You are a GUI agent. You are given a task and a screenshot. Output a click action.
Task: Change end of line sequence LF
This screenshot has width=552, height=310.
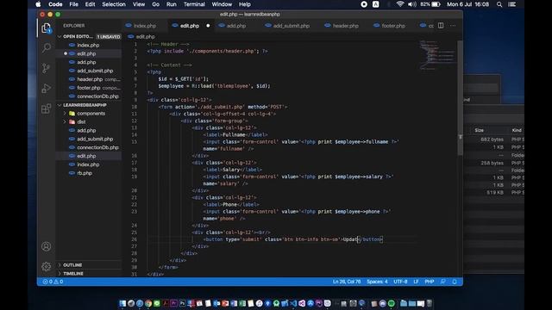pyautogui.click(x=416, y=282)
